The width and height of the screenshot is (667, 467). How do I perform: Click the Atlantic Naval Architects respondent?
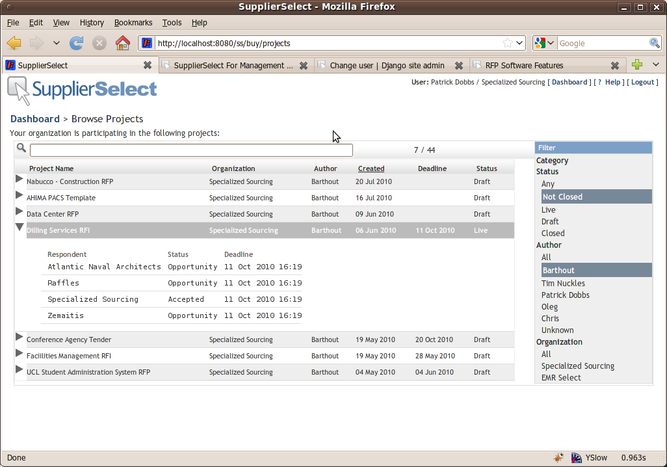pyautogui.click(x=104, y=267)
